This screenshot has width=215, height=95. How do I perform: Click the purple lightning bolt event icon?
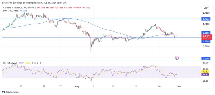(177, 58)
